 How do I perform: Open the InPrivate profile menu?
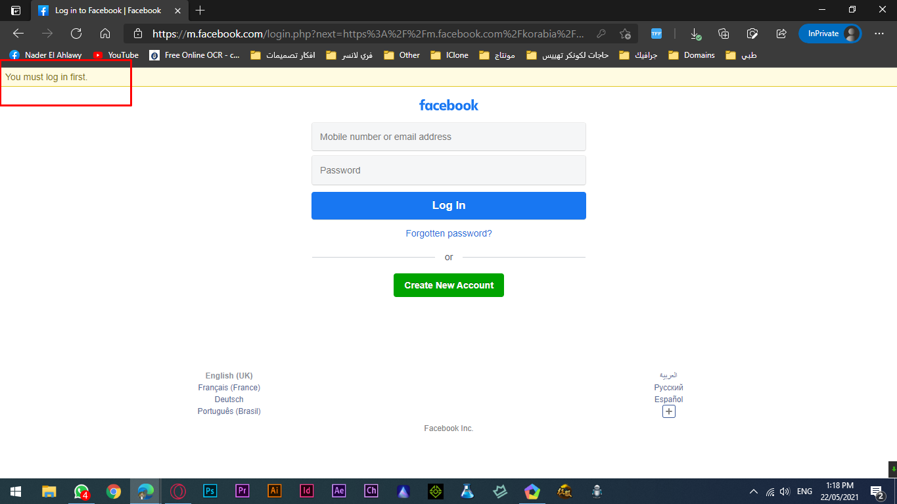point(830,34)
